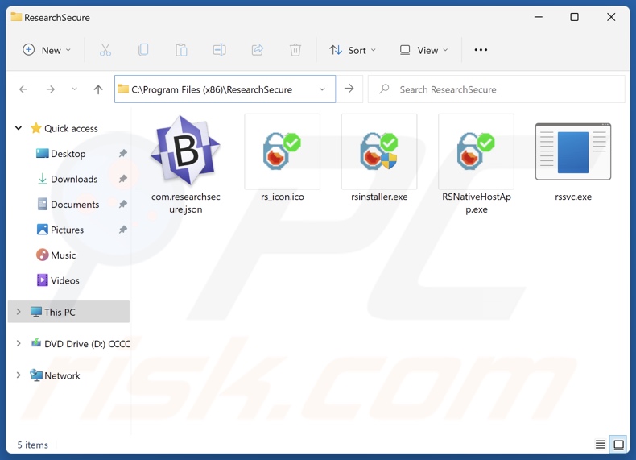Select the rssvc.exe file icon
The width and height of the screenshot is (636, 460).
[x=572, y=151]
